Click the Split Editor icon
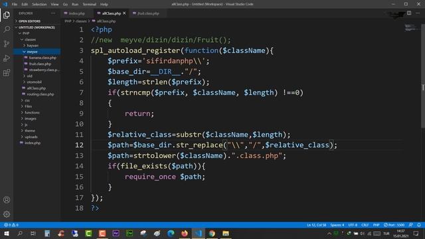This screenshot has width=425, height=239. point(409,13)
